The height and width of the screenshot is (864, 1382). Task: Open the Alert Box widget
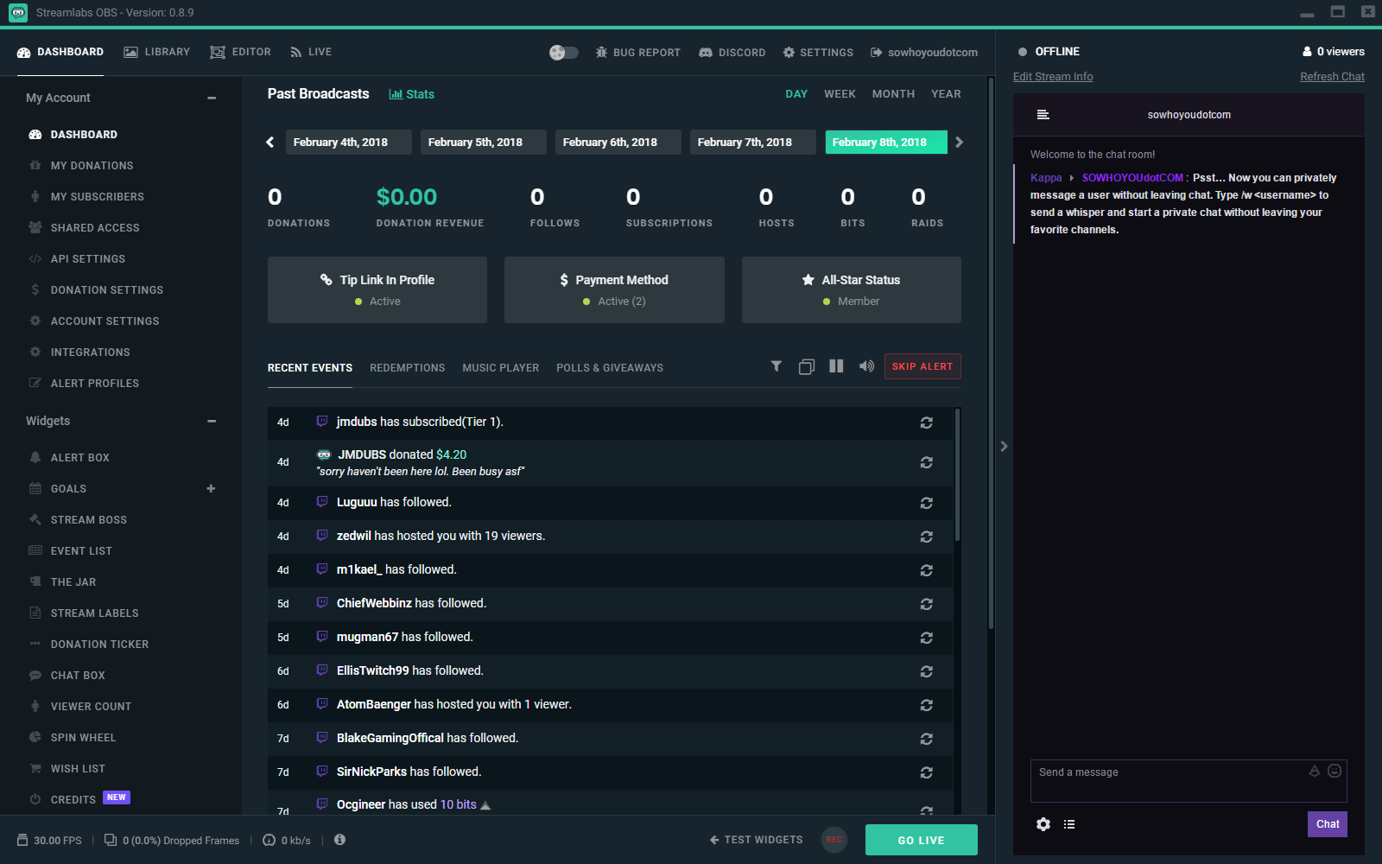pos(79,458)
